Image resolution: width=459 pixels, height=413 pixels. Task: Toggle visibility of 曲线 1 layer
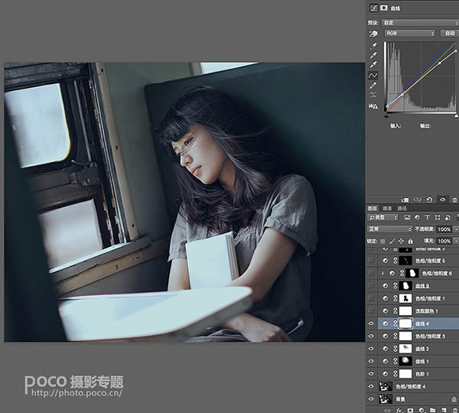[371, 361]
